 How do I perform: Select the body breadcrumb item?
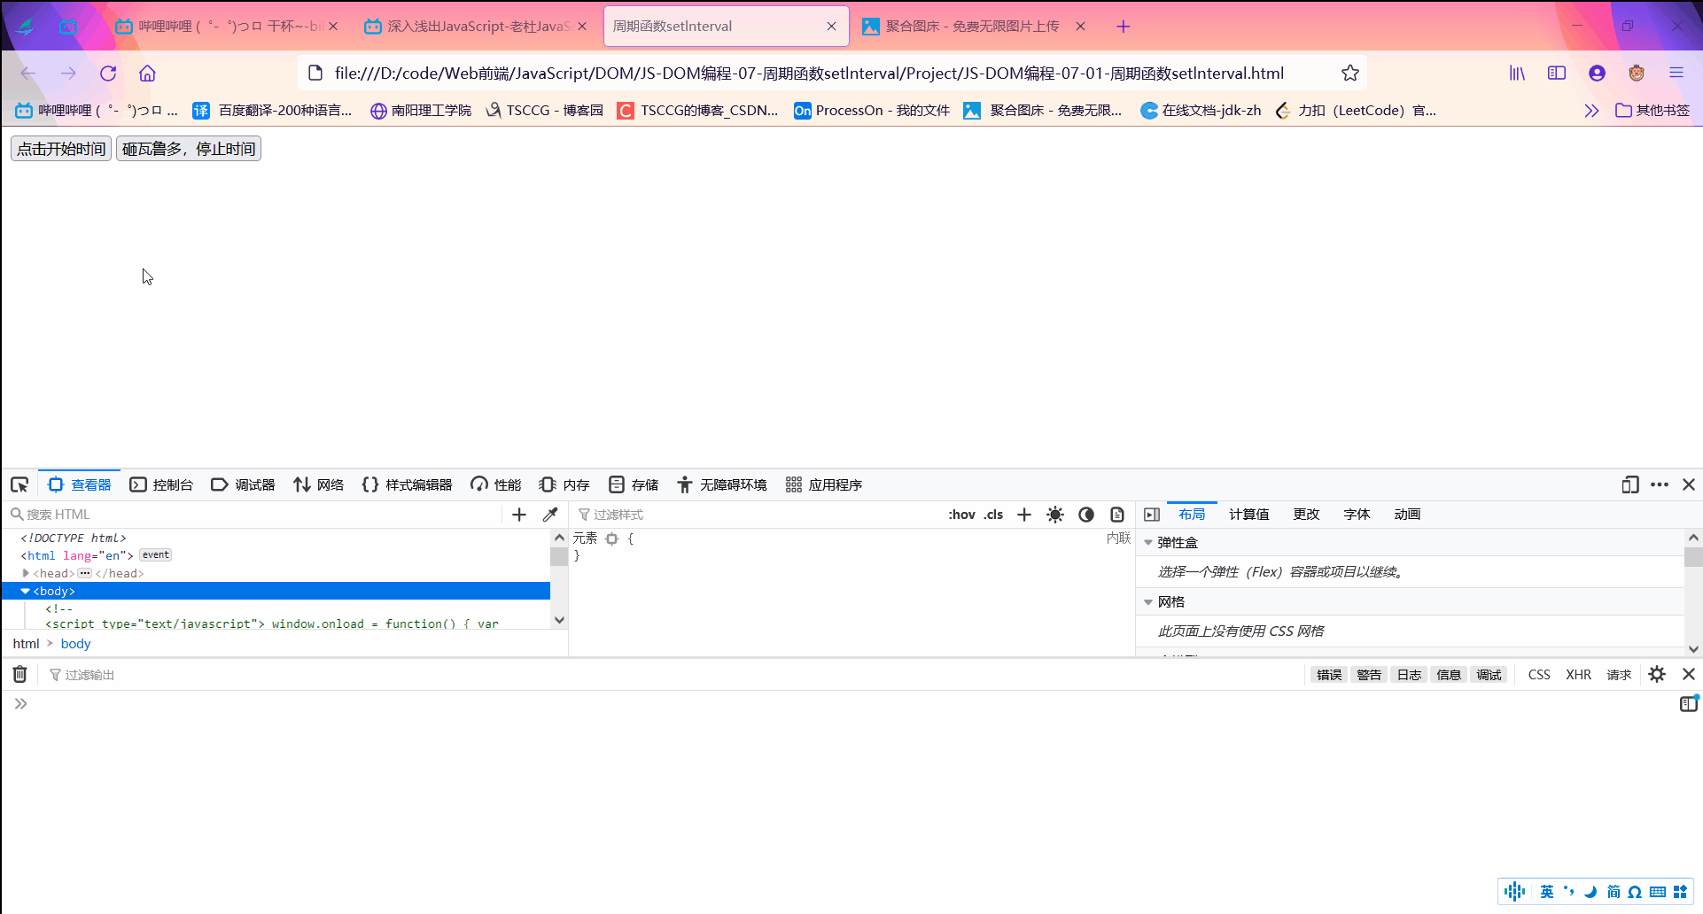tap(75, 644)
